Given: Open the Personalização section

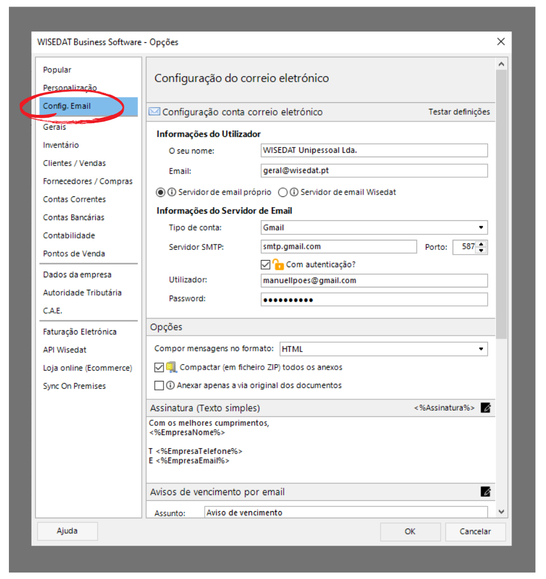Looking at the screenshot, I should tap(70, 87).
